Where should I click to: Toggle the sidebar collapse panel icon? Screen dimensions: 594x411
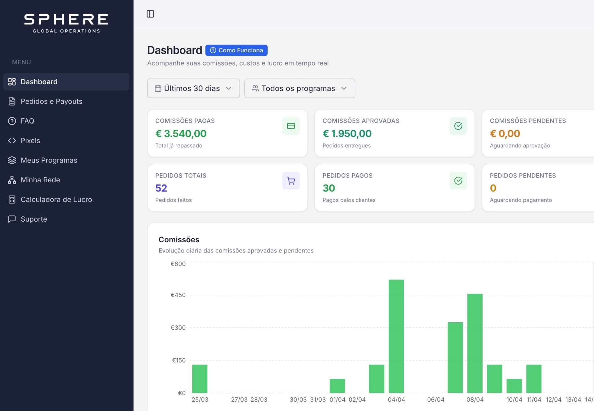pyautogui.click(x=150, y=14)
